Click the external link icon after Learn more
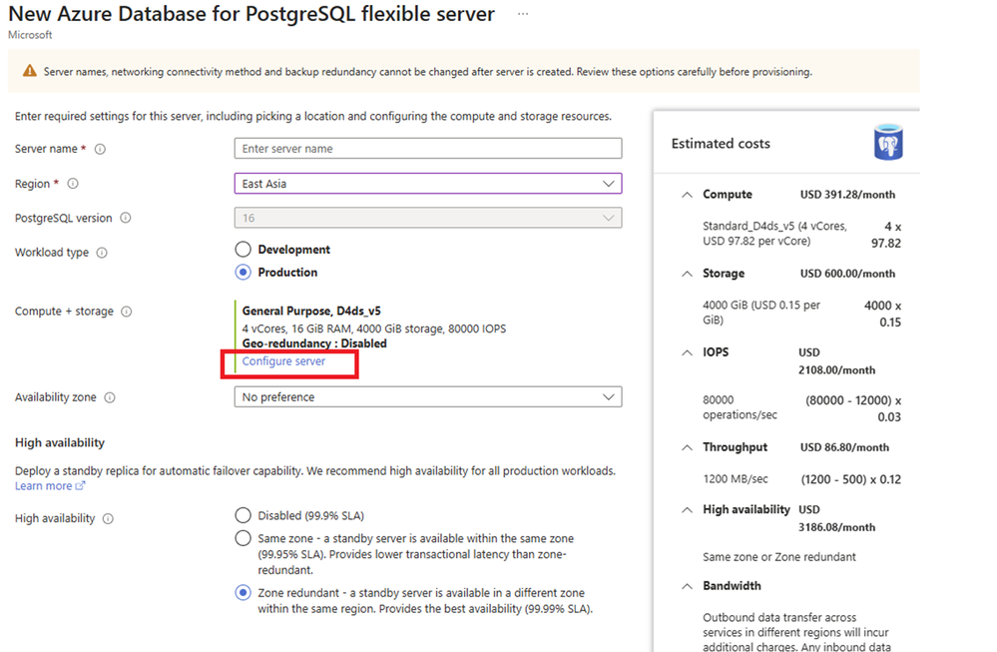The height and width of the screenshot is (652, 997). pyautogui.click(x=80, y=486)
